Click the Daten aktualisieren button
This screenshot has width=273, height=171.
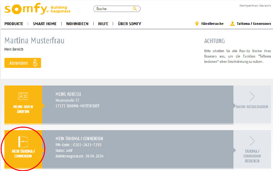252,104
